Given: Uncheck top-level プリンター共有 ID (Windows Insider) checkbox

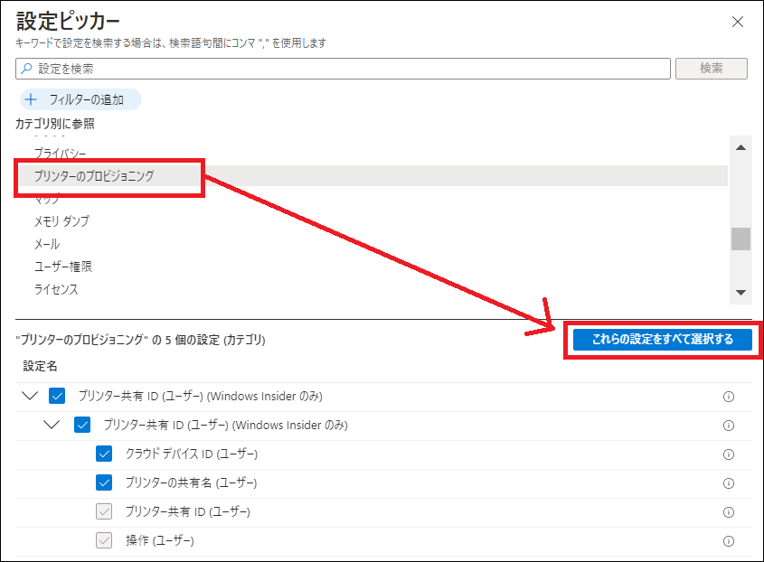Looking at the screenshot, I should (57, 396).
